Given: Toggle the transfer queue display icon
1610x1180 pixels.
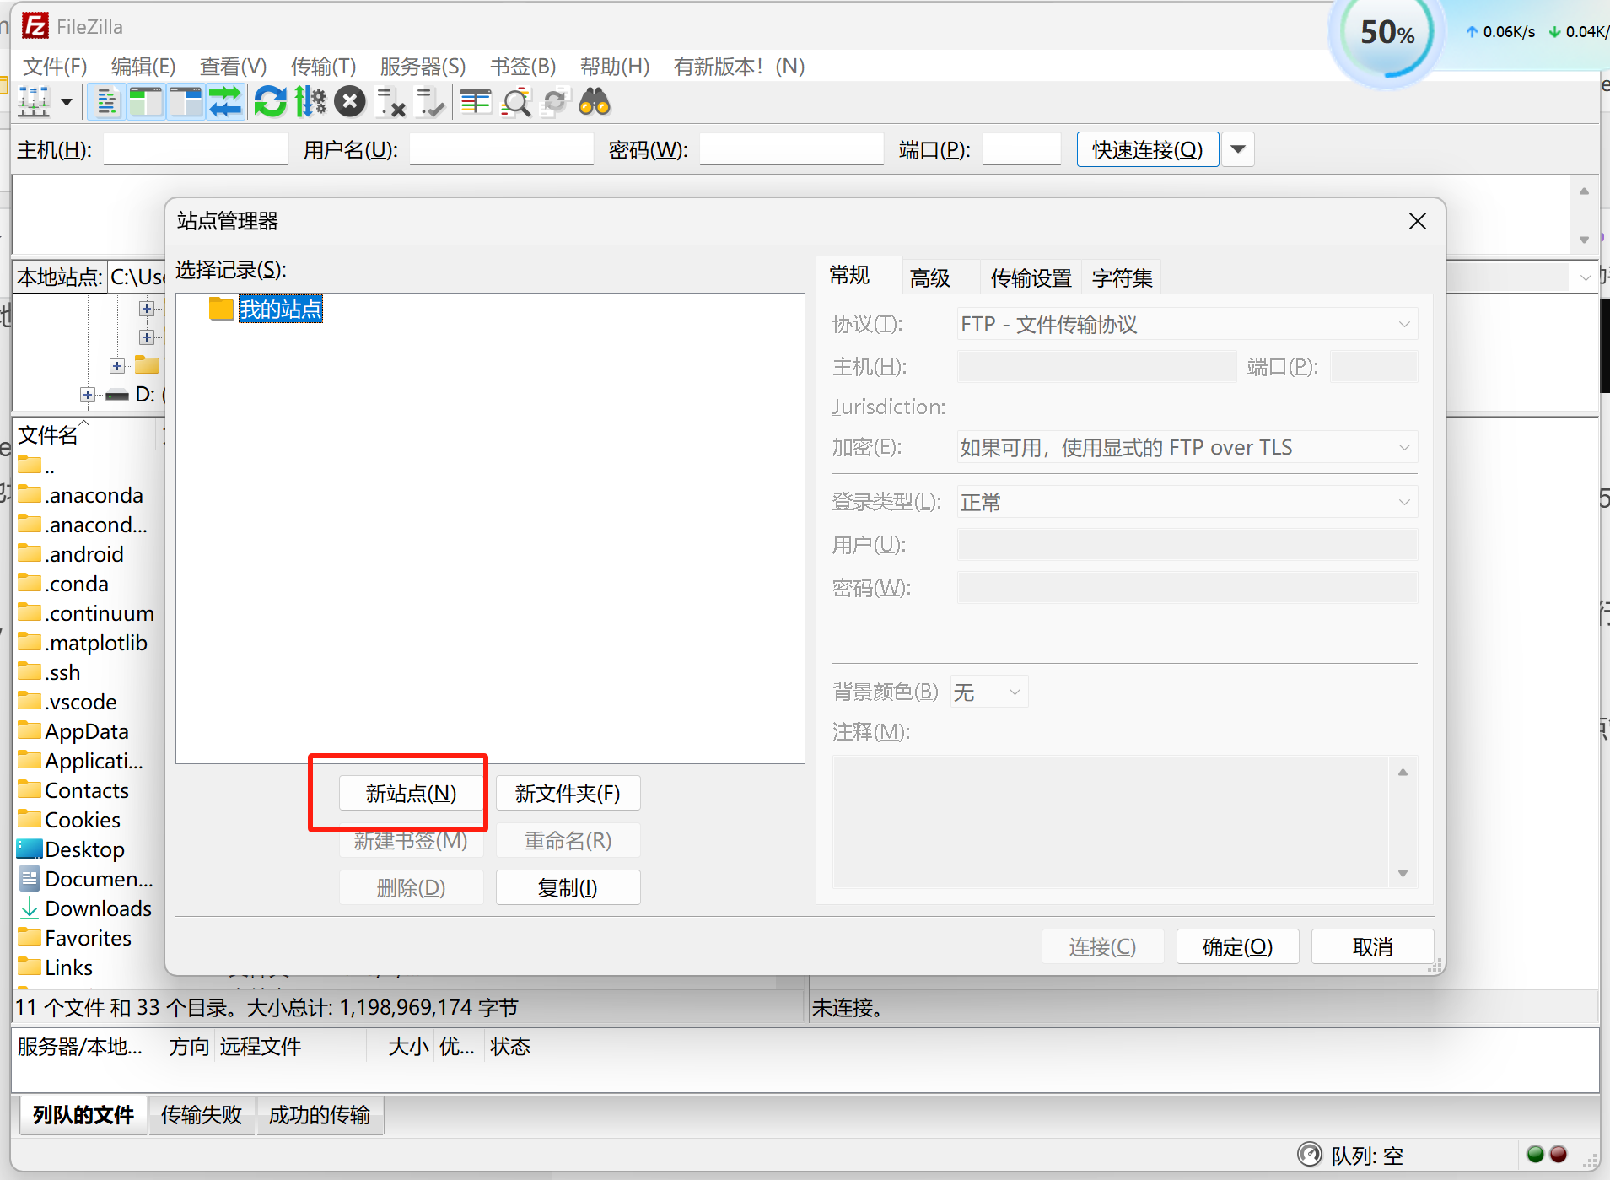Looking at the screenshot, I should 225,102.
